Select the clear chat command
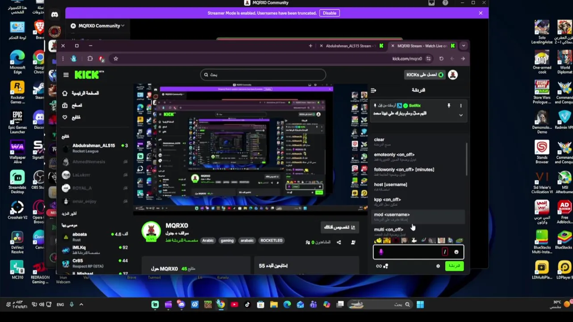Viewport: 573px width, 322px height. [x=418, y=142]
